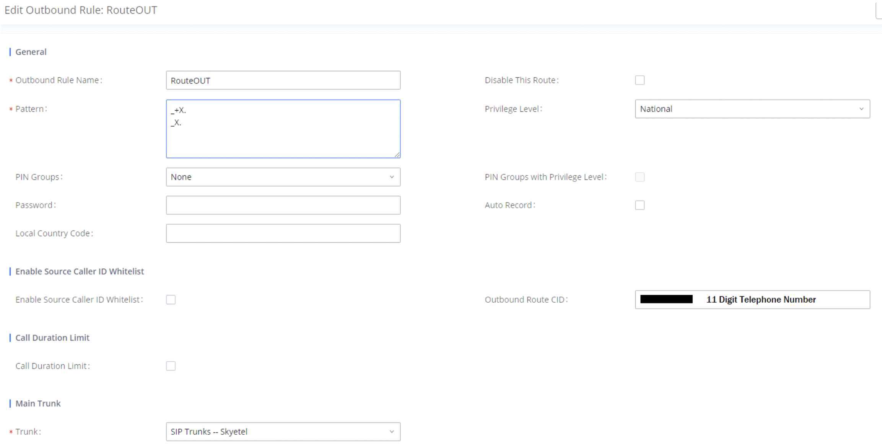The height and width of the screenshot is (447, 882).
Task: Click the chevron arrow of PIN Groups dropdown
Action: point(392,177)
